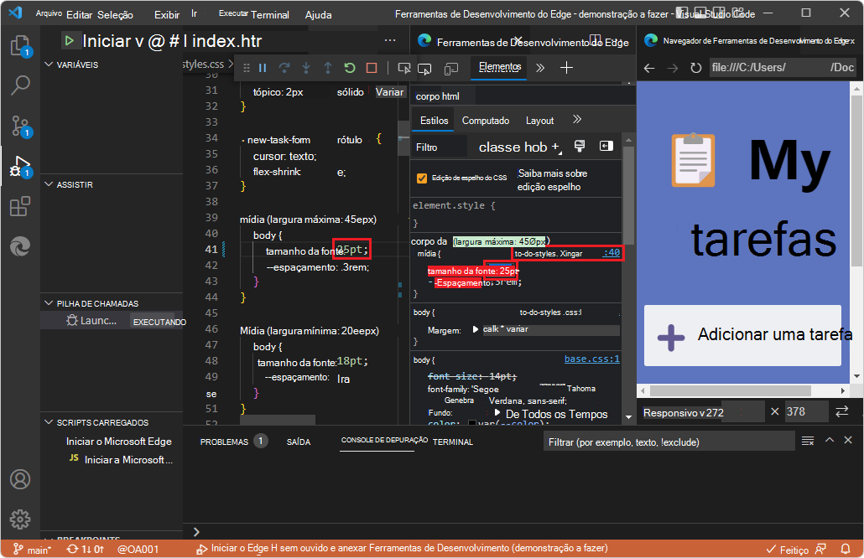Click the Adicionar uma tarefa button
The height and width of the screenshot is (558, 864).
[x=742, y=335]
